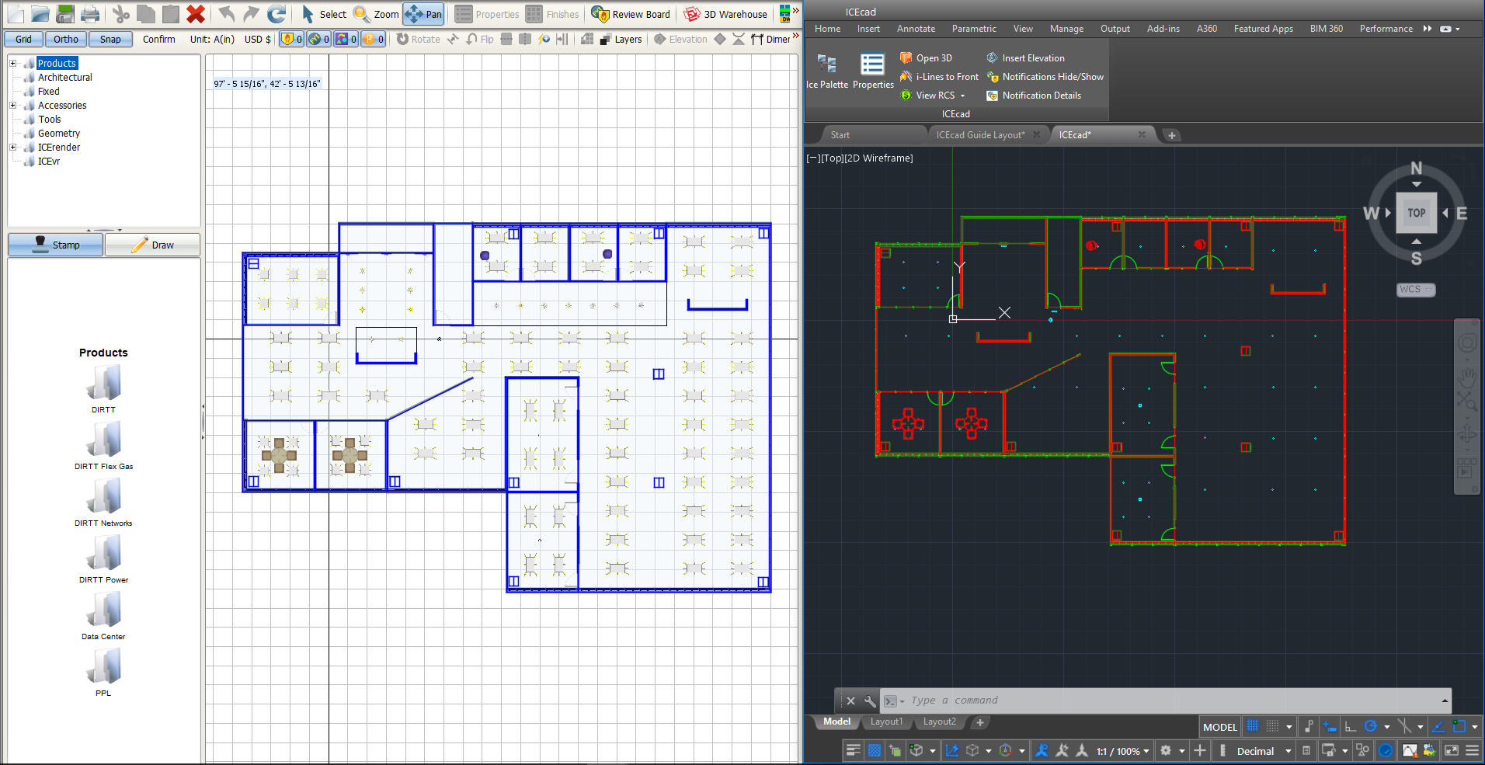Click the Review Board button

tap(631, 14)
